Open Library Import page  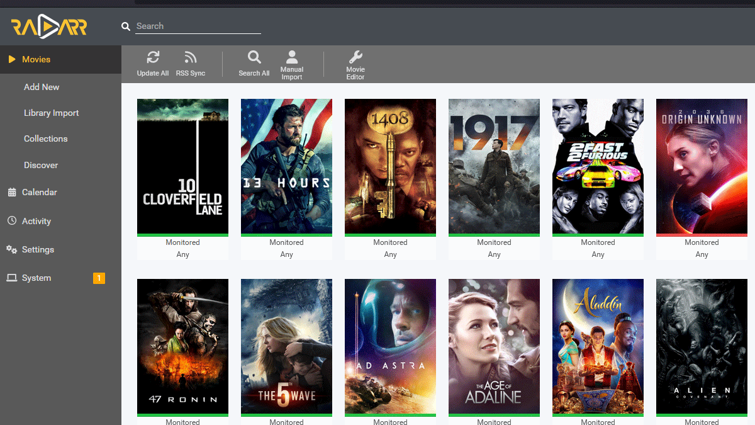click(52, 113)
